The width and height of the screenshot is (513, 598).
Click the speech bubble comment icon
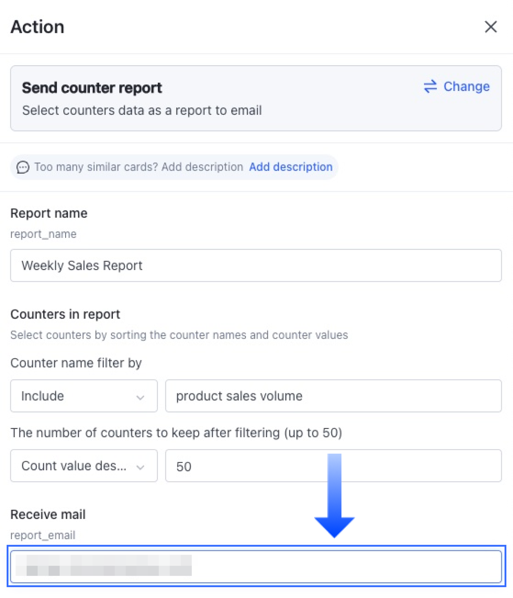(23, 167)
